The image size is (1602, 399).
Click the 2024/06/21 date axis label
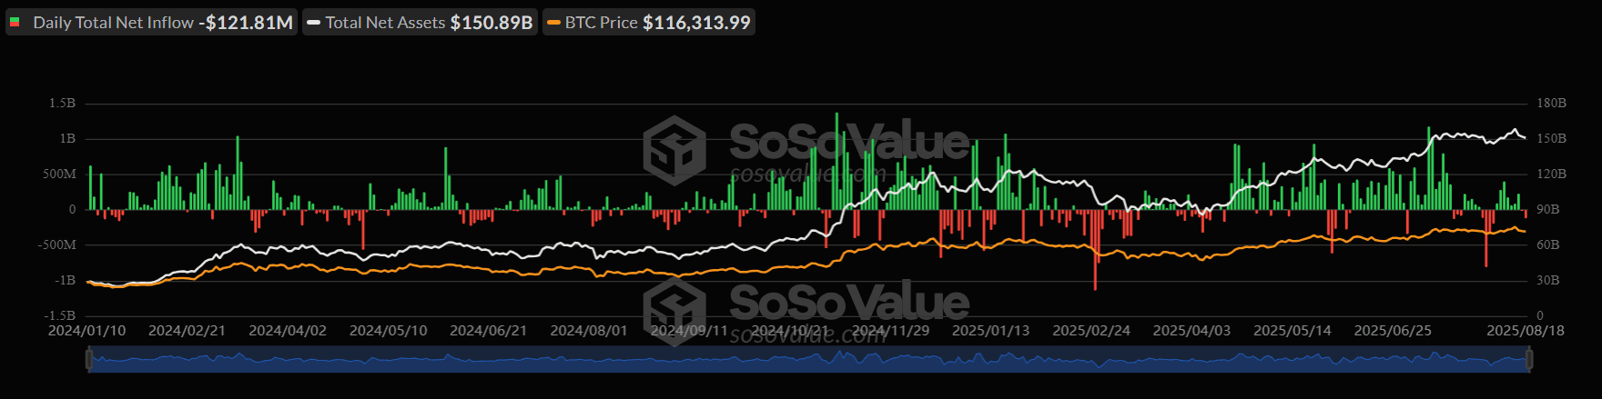point(488,331)
